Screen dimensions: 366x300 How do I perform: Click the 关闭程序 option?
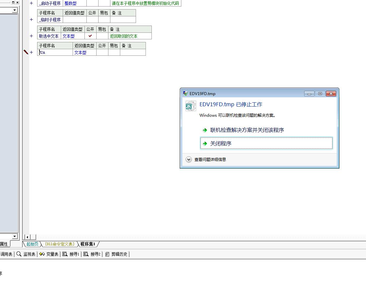pyautogui.click(x=266, y=143)
